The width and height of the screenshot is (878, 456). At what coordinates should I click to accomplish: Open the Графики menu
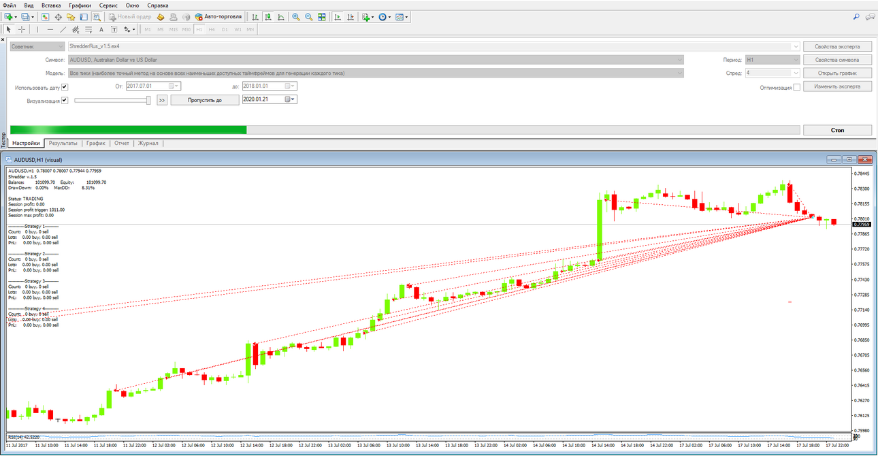tap(80, 5)
